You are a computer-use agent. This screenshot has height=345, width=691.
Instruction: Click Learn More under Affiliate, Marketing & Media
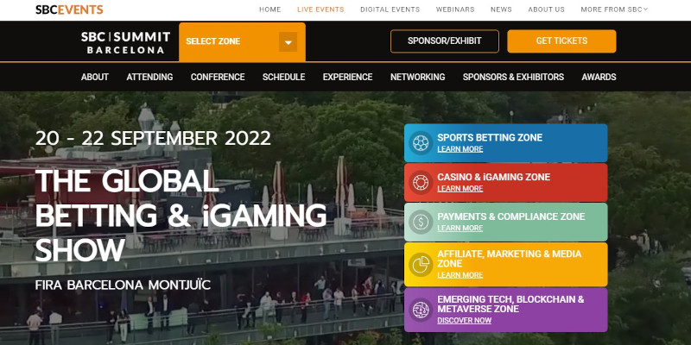pyautogui.click(x=460, y=275)
